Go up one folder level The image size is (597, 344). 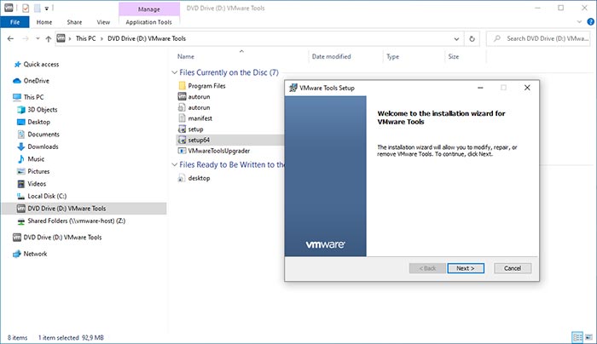[x=49, y=38]
